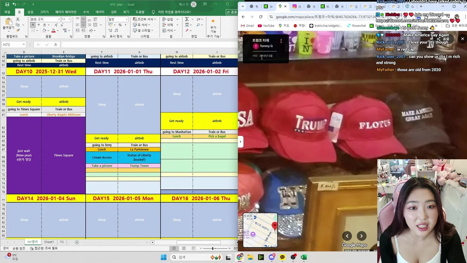
Task: Show next photo in Google Maps
Action: point(361,236)
